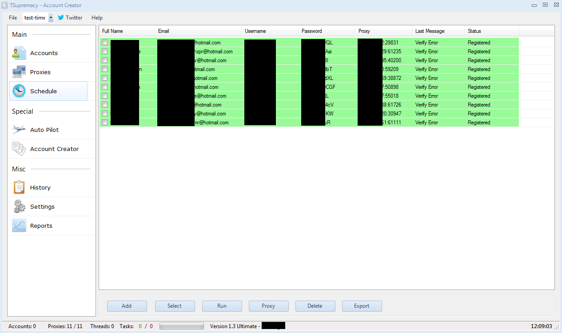The height and width of the screenshot is (333, 562).
Task: Click the 'Threads: 0' status text
Action: pos(102,326)
